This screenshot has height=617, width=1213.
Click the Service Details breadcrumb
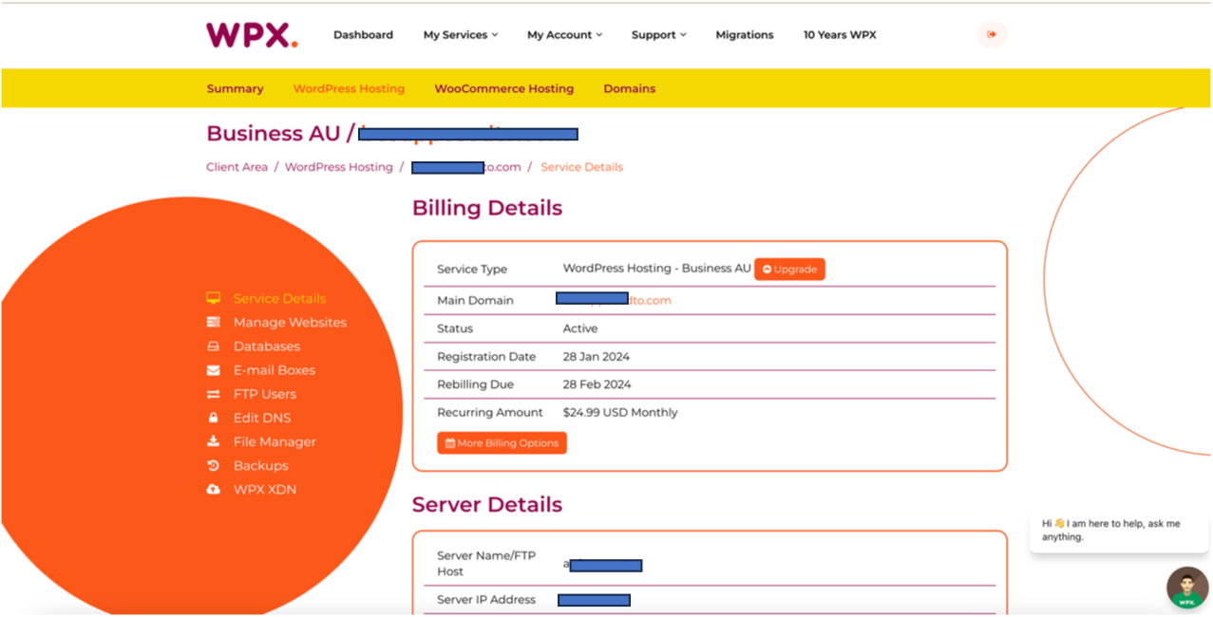point(582,167)
